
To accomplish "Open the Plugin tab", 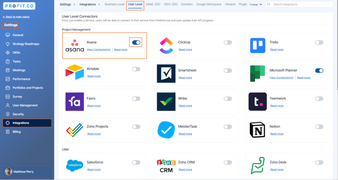I will (x=243, y=4).
